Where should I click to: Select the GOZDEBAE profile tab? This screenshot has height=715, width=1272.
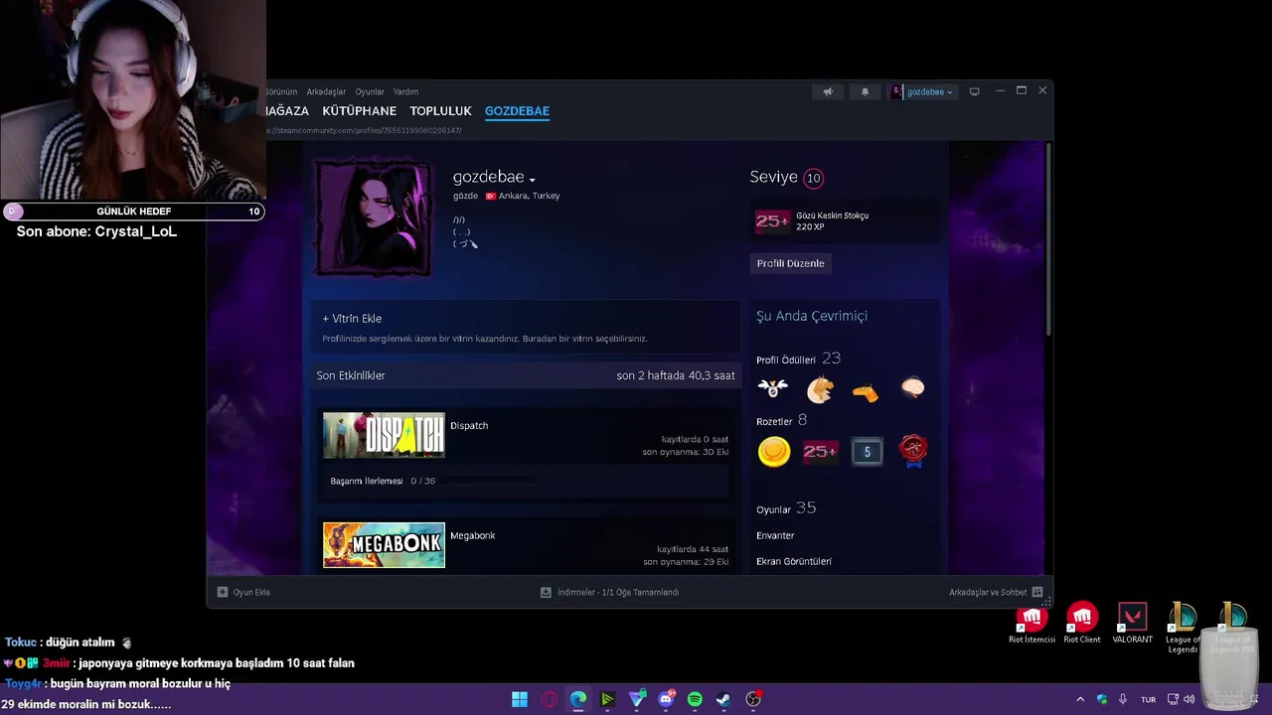517,111
